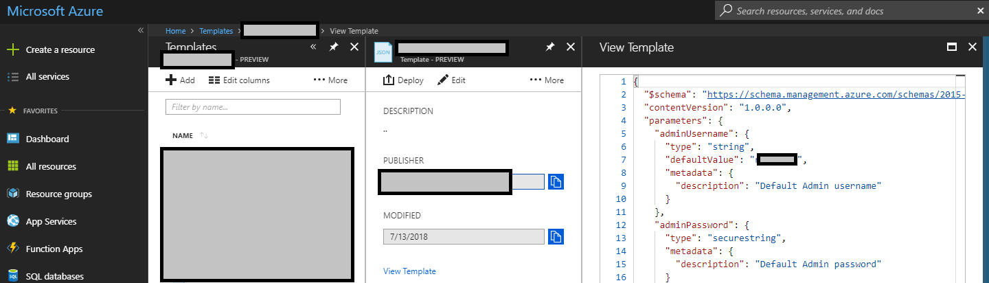
Task: Click the Create a resource plus icon
Action: (x=12, y=49)
